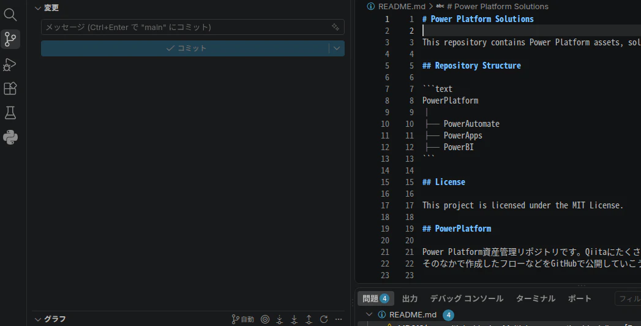Screen dimensions: 641x326
Task: Generate commit message with sparkle icon
Action: click(x=335, y=27)
